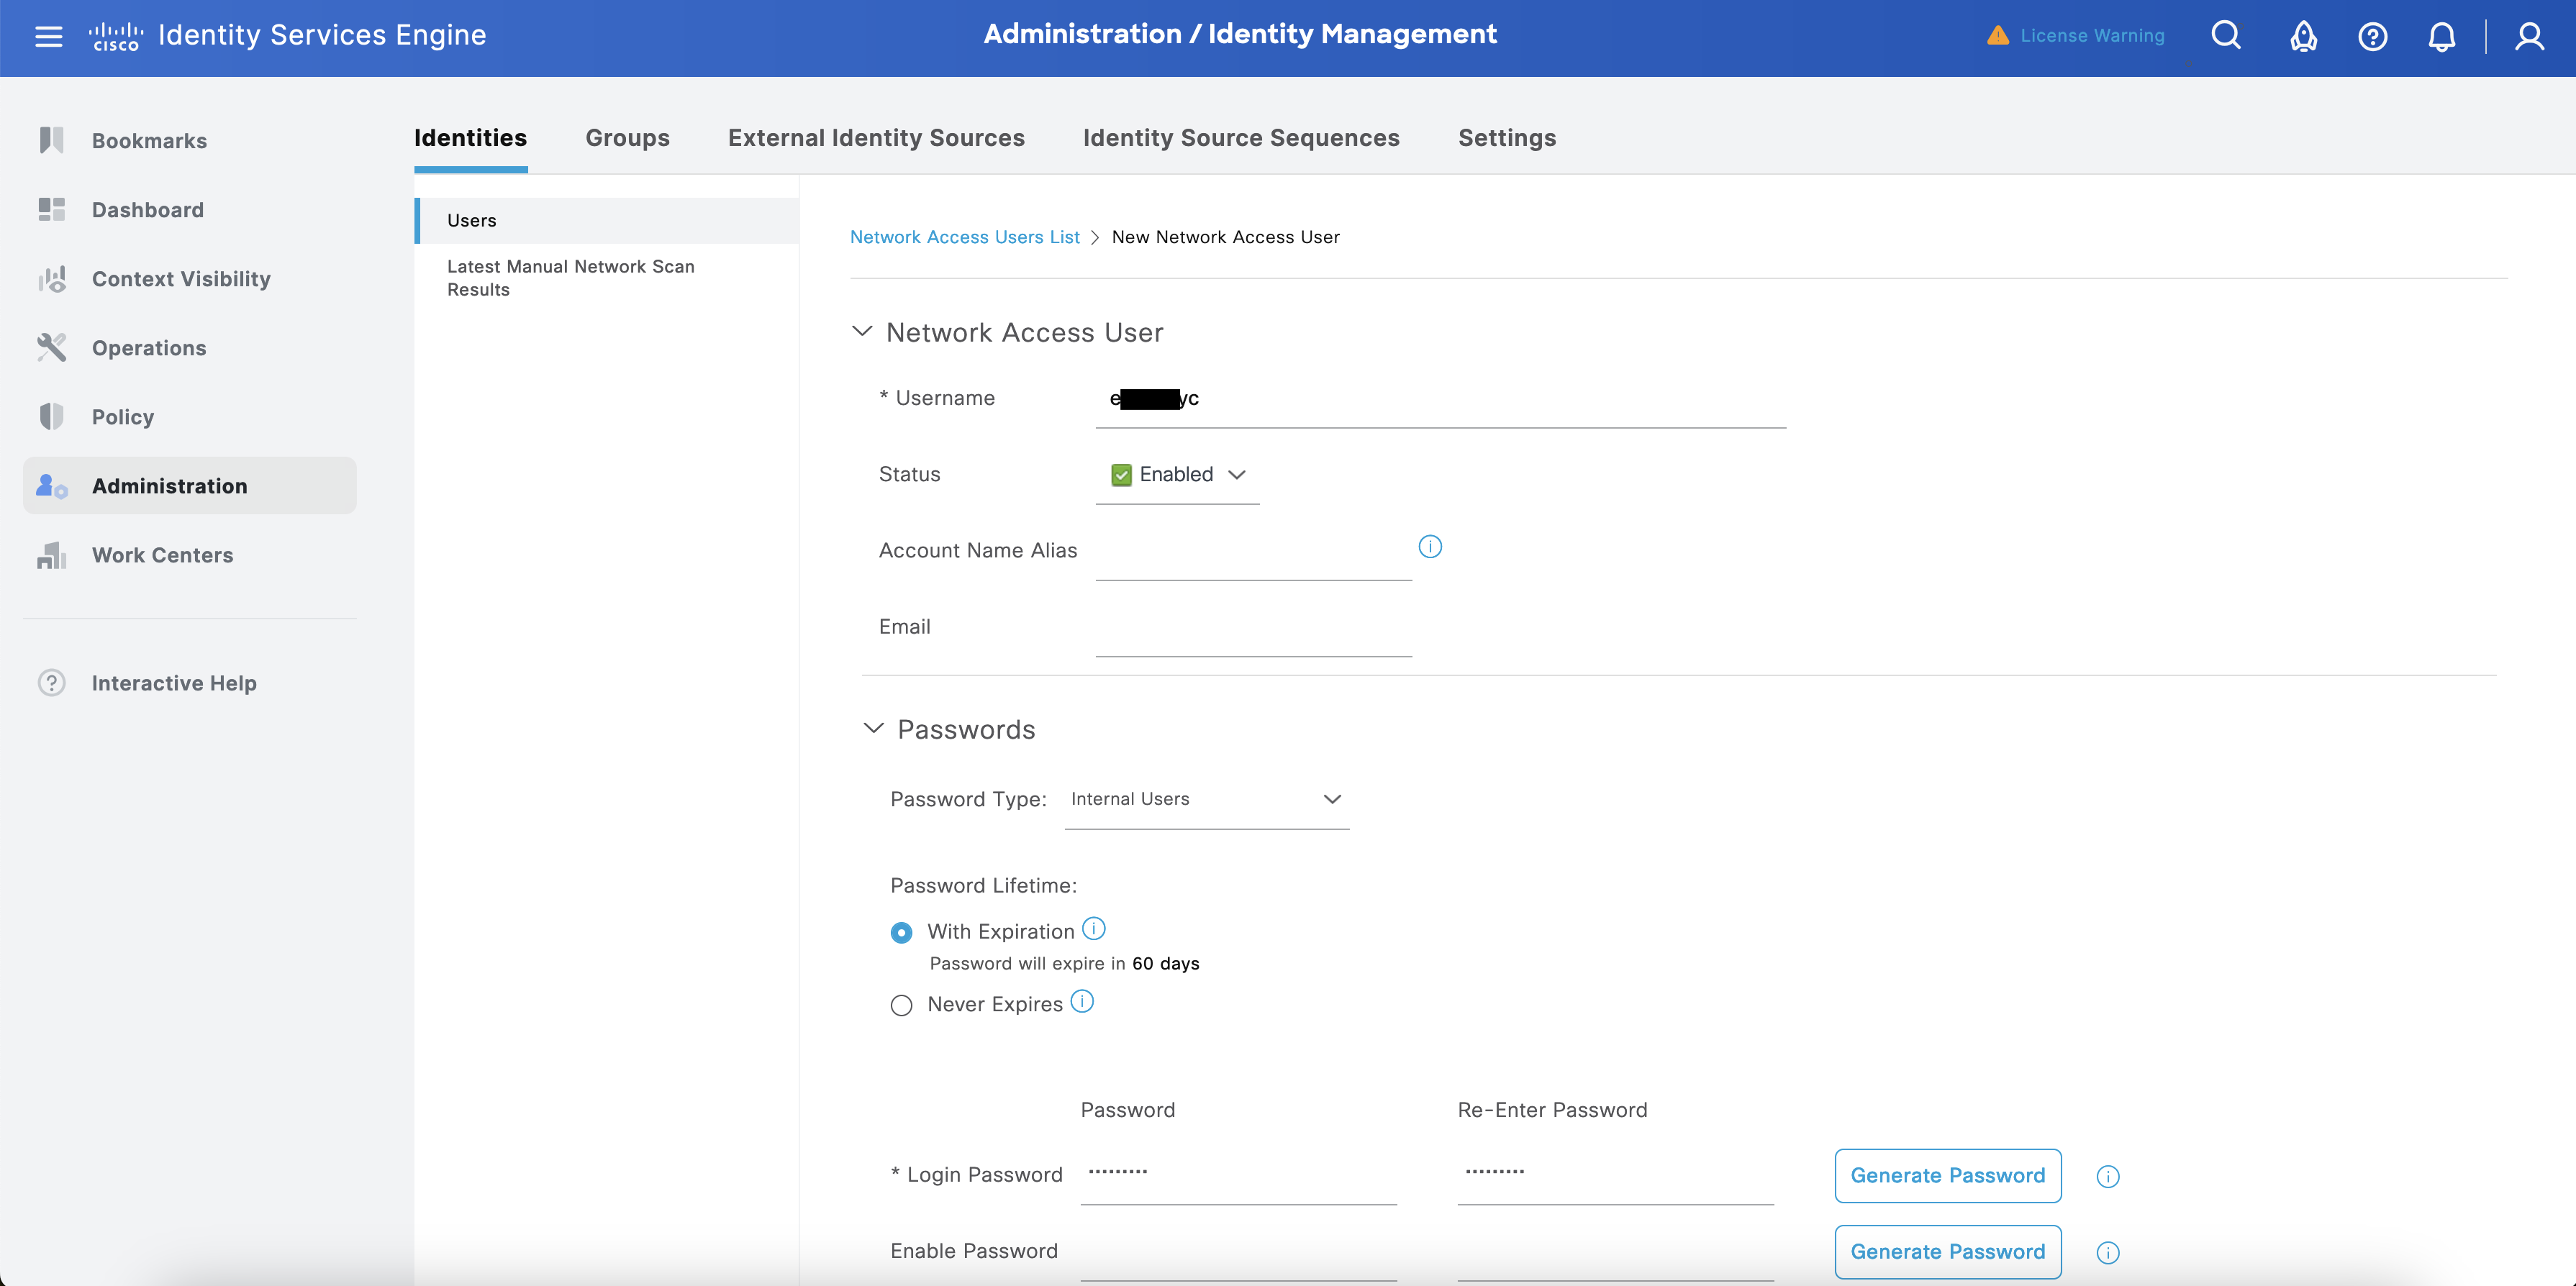This screenshot has height=1286, width=2576.
Task: Click the License Warning triangle icon
Action: coord(1998,36)
